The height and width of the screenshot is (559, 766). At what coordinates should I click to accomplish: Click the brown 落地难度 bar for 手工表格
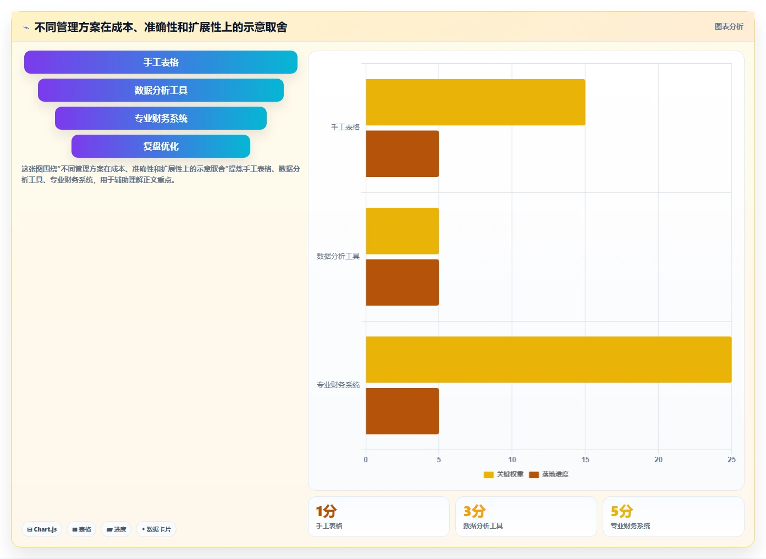click(x=403, y=154)
